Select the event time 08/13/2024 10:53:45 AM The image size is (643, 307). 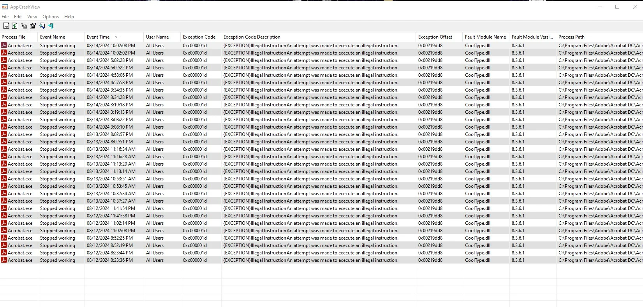coord(111,186)
